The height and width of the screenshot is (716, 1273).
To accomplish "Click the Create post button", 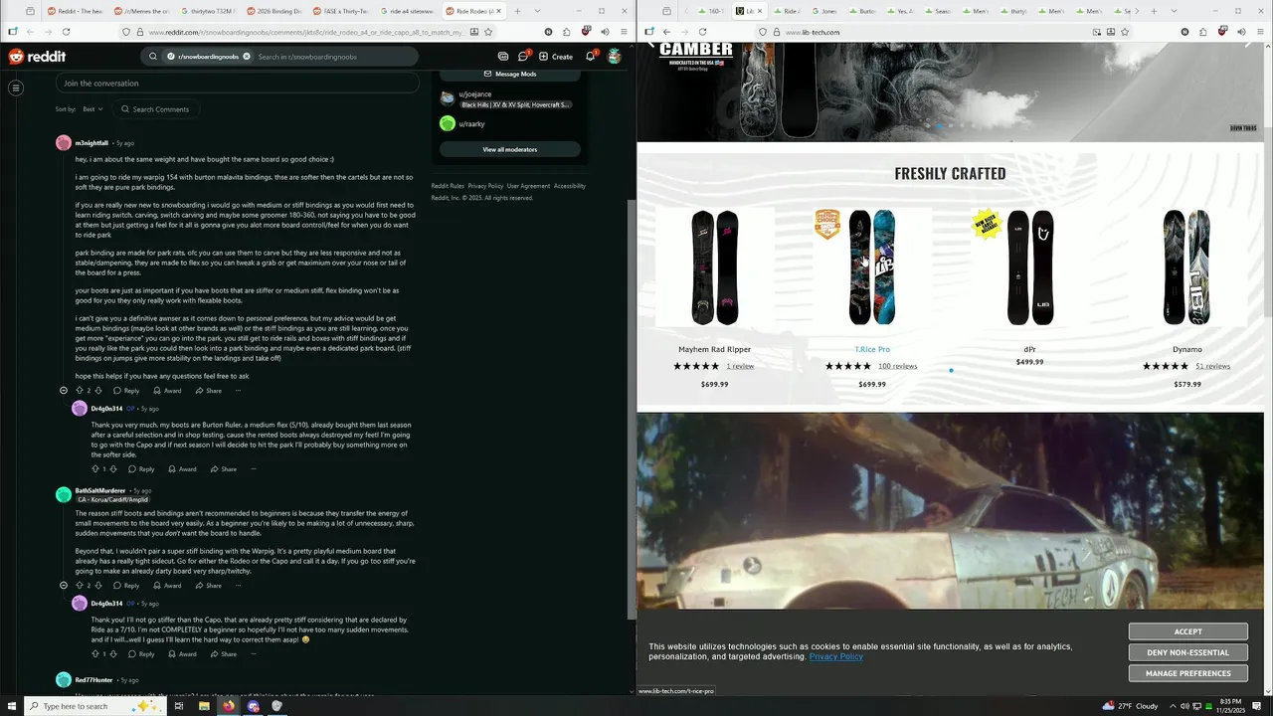I will coord(557,57).
